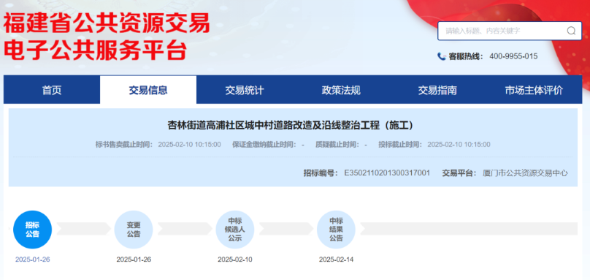
Task: Click the project title 杏林街道高浦社区城中村道路改造
Action: pyautogui.click(x=291, y=126)
